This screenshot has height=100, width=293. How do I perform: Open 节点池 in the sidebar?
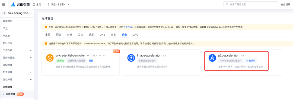(17, 36)
